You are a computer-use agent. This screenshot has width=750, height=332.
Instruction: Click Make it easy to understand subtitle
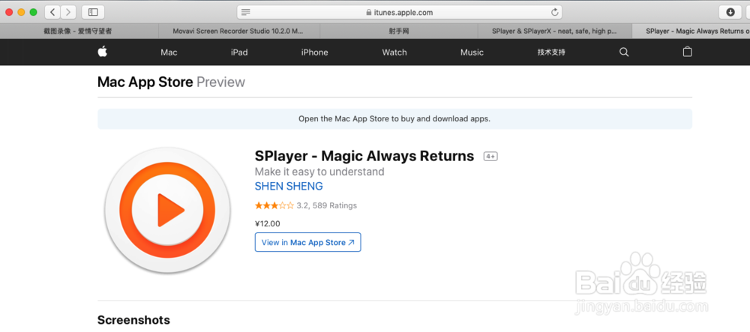(x=319, y=172)
